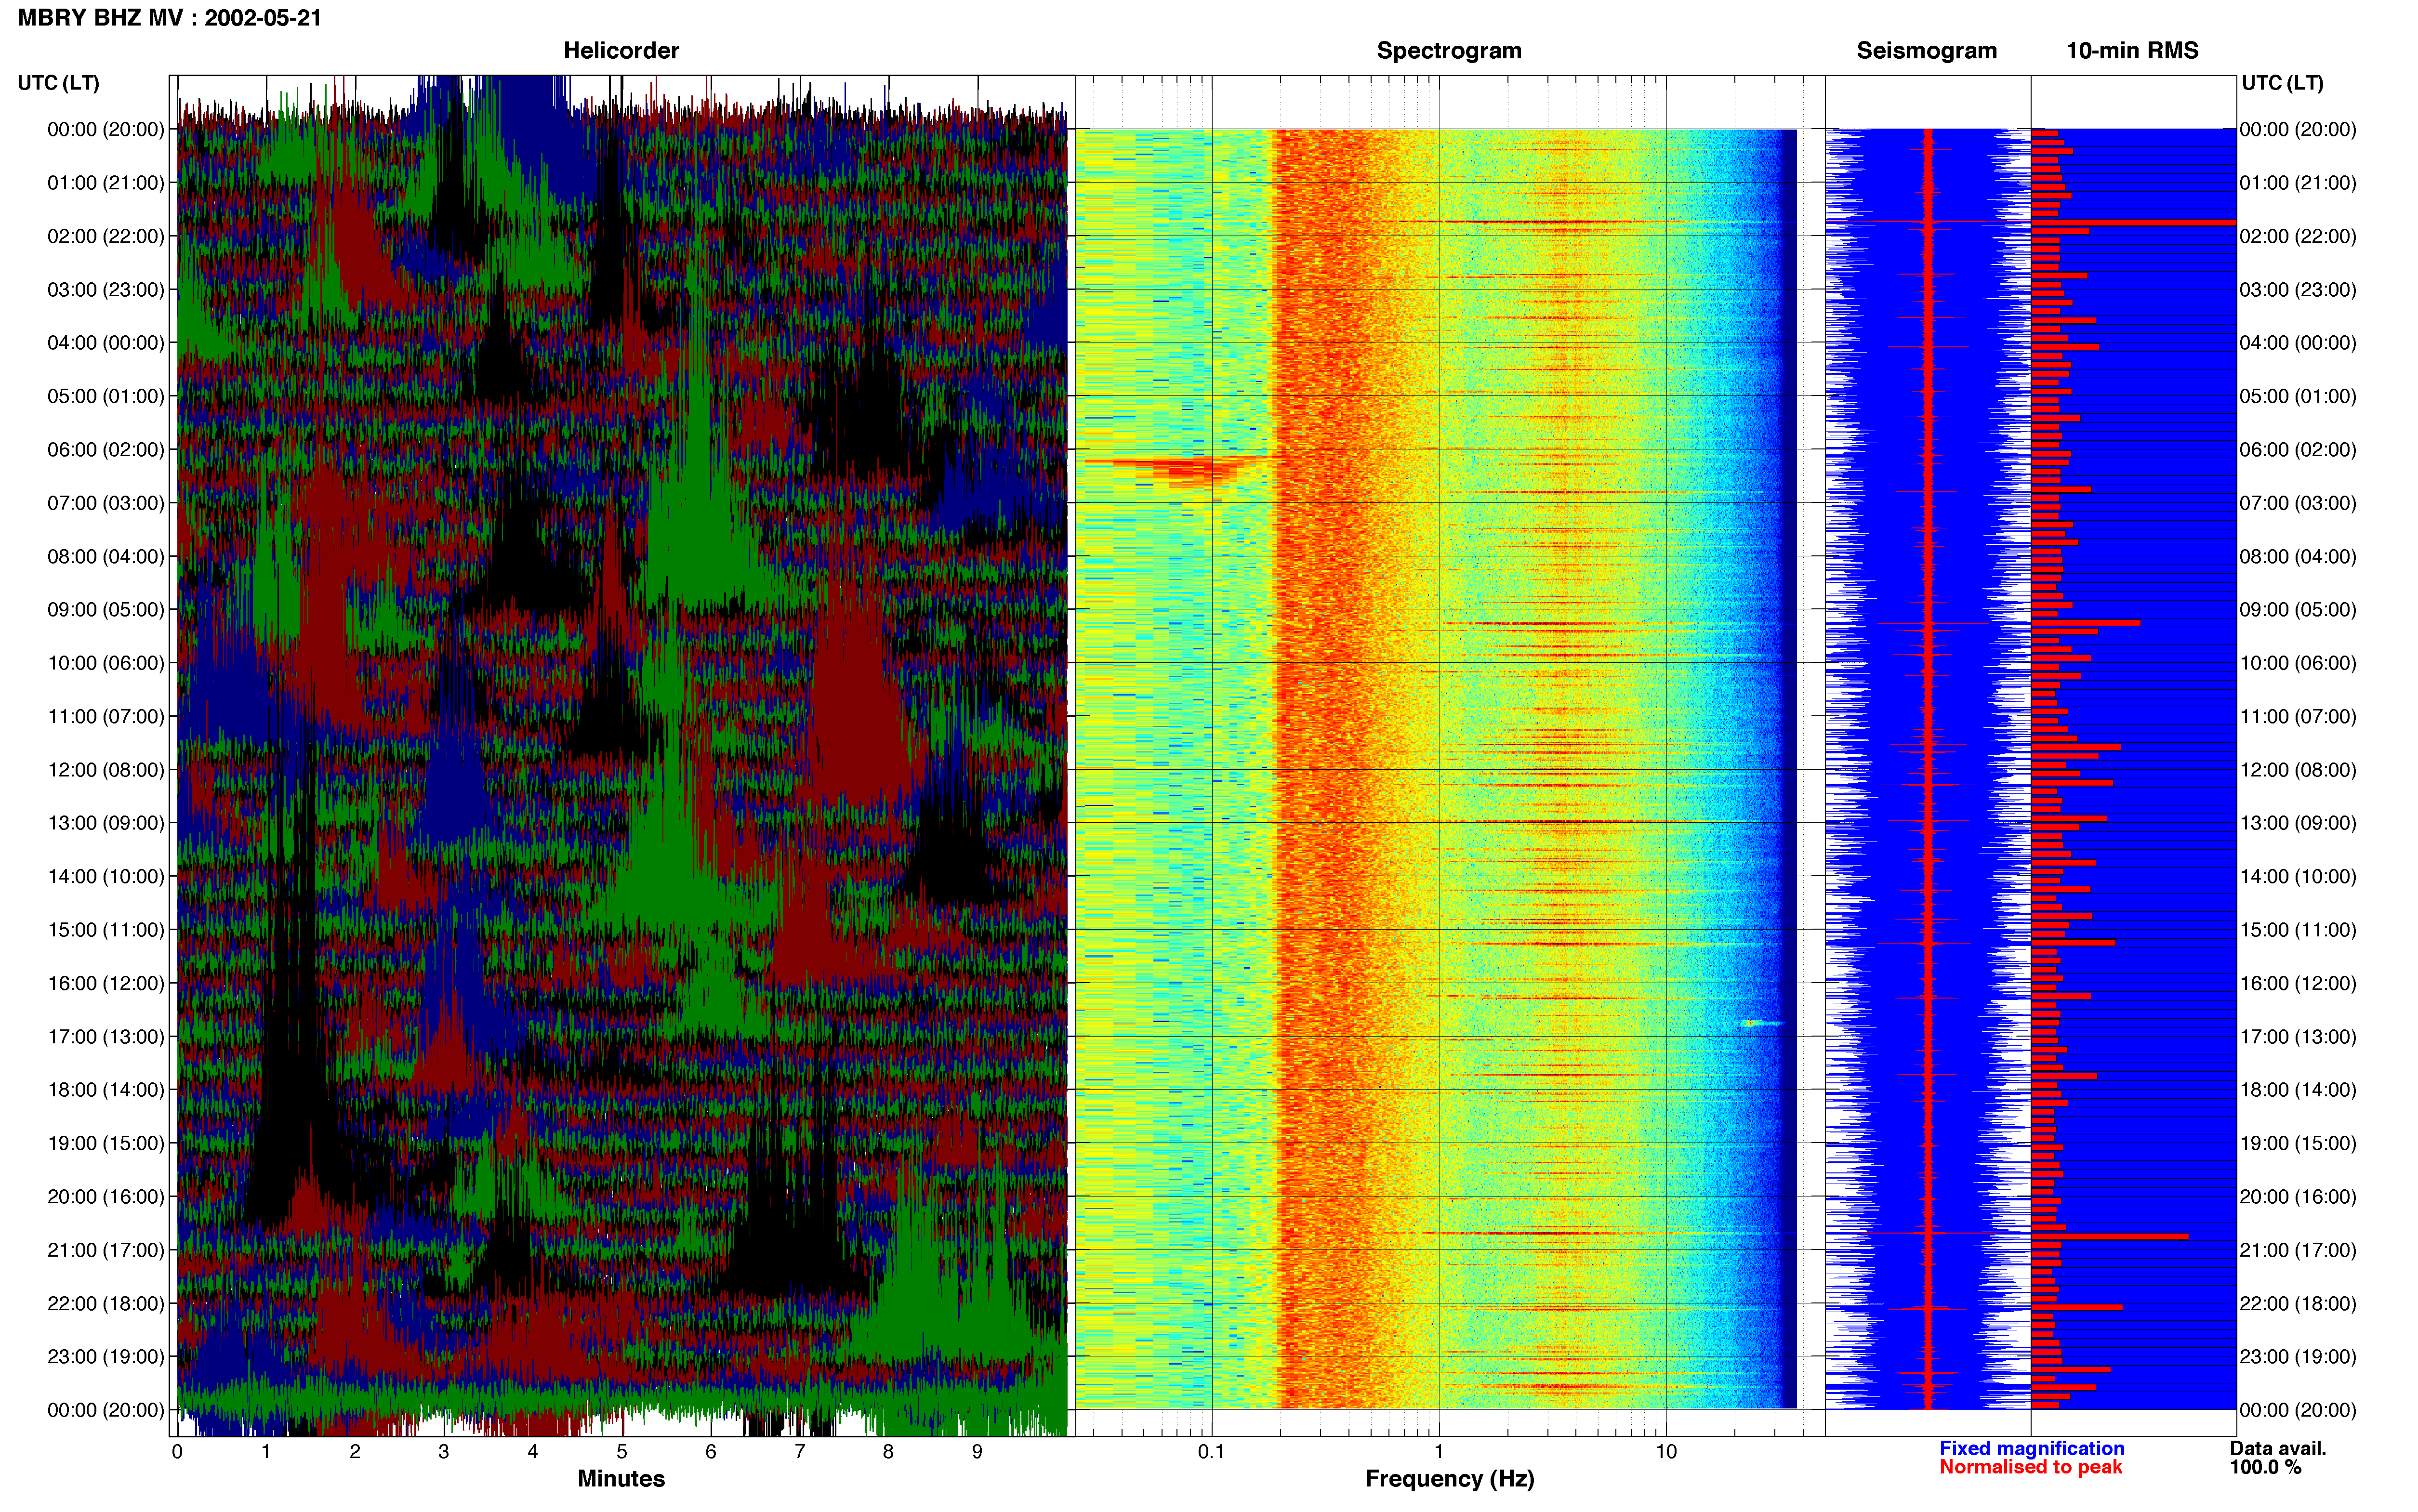Click the '100.0 %' data availability value
This screenshot has height=1512, width=2418.
pos(2265,1467)
